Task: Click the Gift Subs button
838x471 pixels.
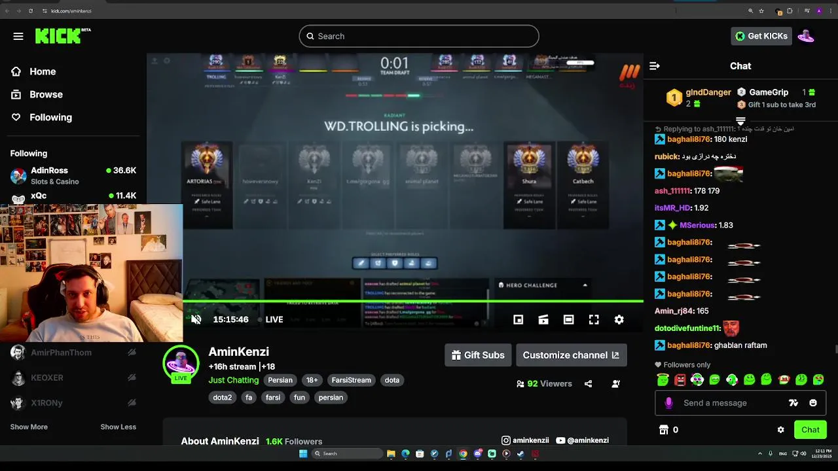Action: tap(478, 355)
